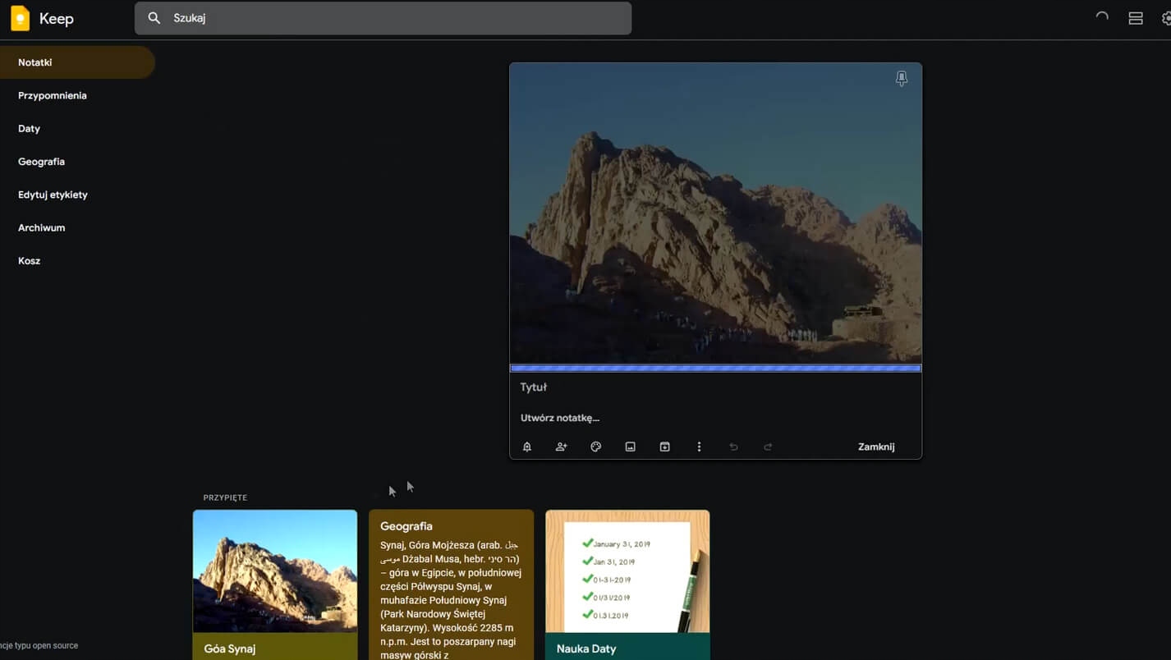1171x660 pixels.
Task: Toggle pin on the open note
Action: tap(901, 79)
